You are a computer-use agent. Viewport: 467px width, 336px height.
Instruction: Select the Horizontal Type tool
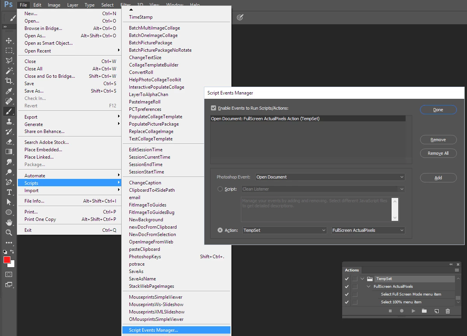click(x=9, y=192)
